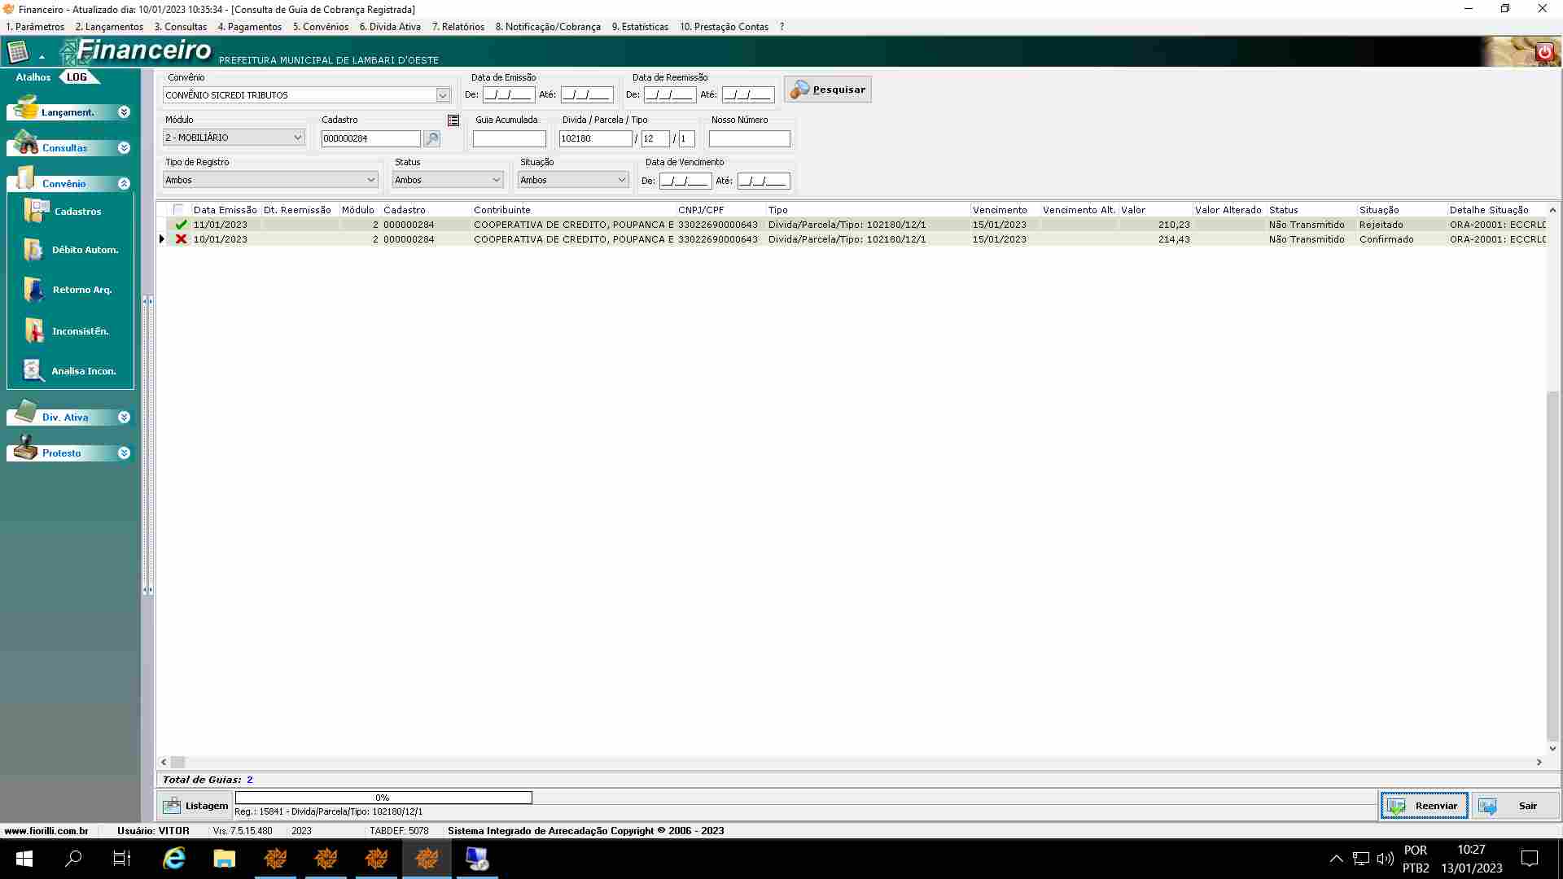Click the calculator icon in the header
The height and width of the screenshot is (879, 1563).
pyautogui.click(x=18, y=53)
